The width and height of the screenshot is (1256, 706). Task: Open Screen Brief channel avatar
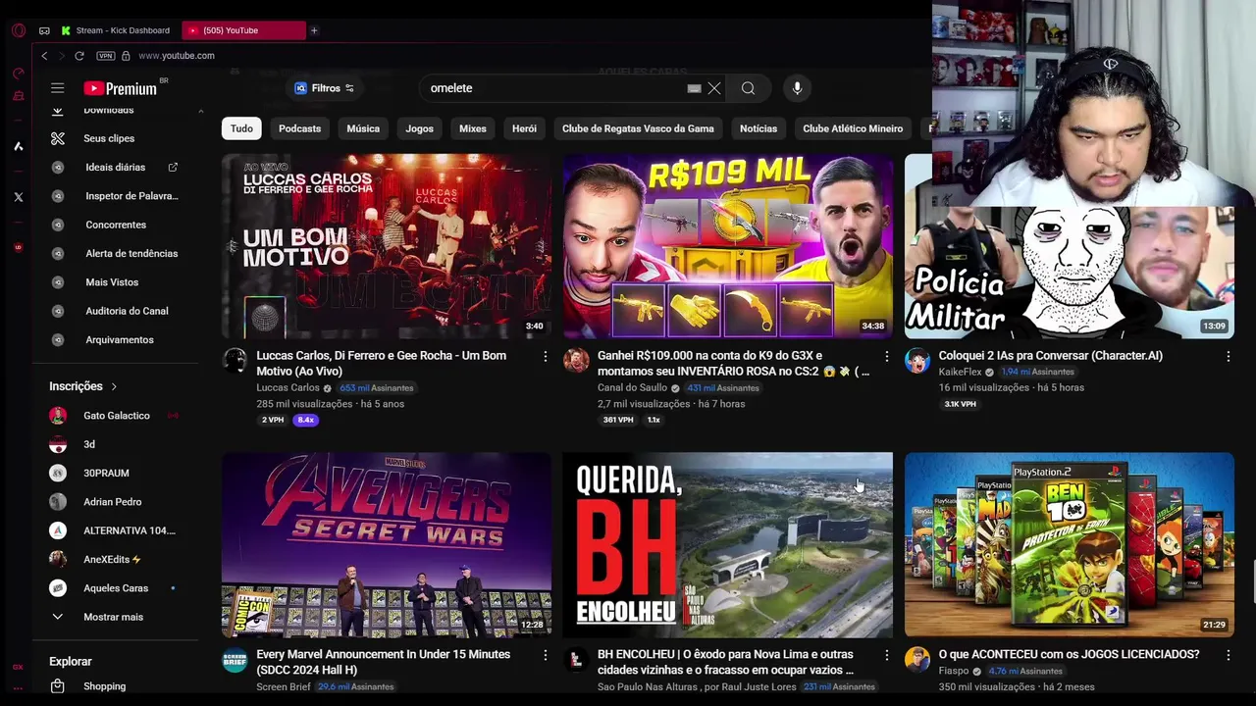pos(235,660)
